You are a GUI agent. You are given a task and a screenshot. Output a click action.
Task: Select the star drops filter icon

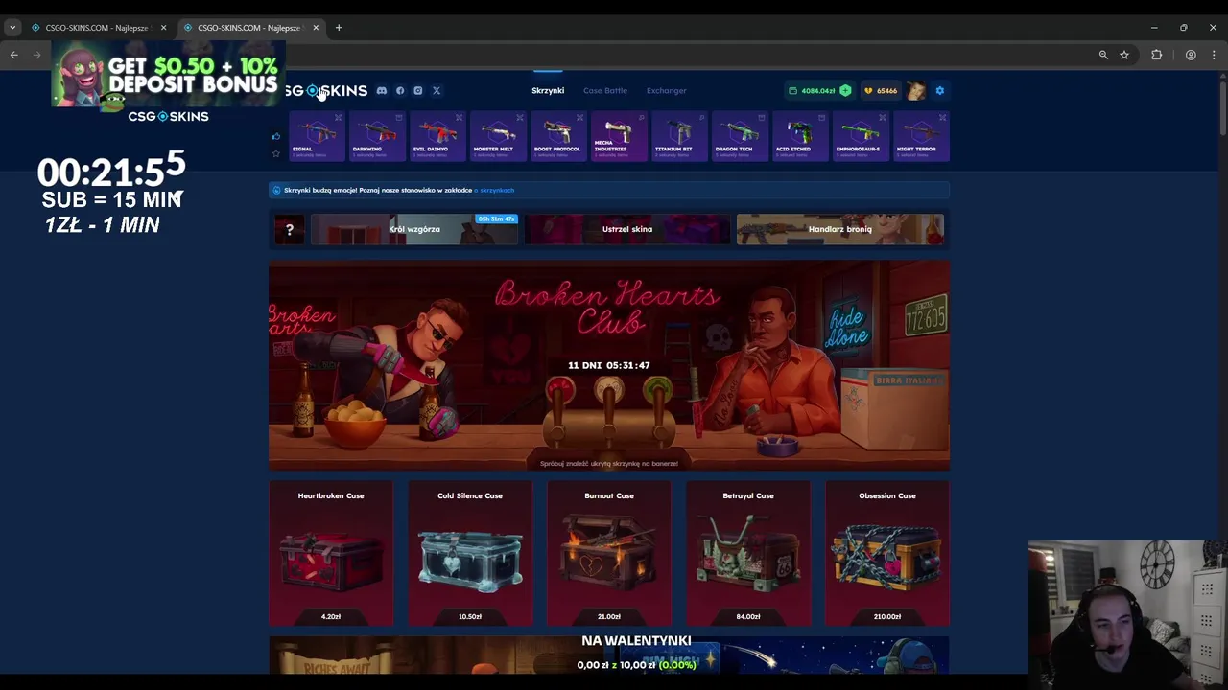276,153
